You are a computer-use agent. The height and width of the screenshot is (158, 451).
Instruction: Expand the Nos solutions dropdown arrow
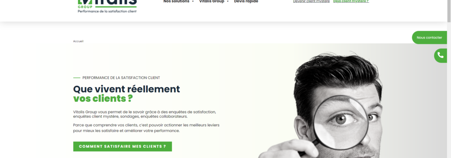(193, 2)
